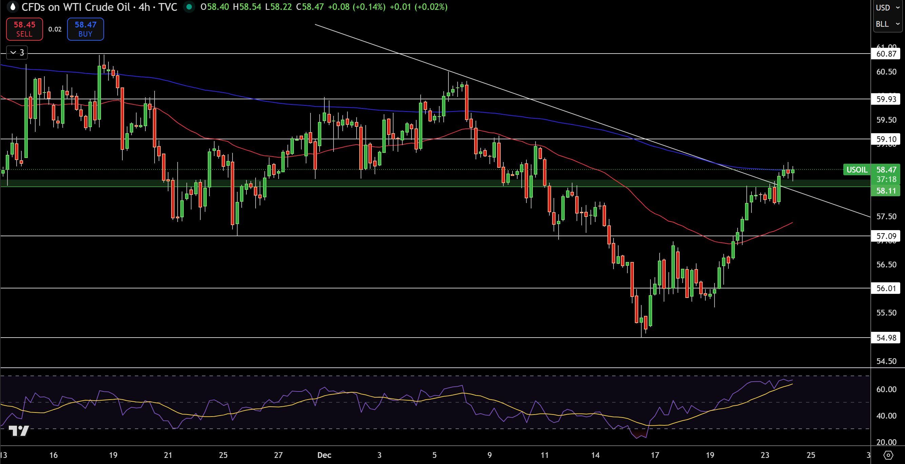Click the 23 date label on time axis

765,455
